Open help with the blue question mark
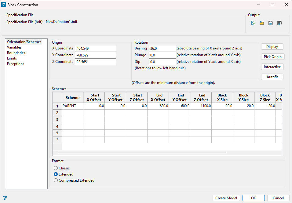The height and width of the screenshot is (203, 292). pos(5,198)
